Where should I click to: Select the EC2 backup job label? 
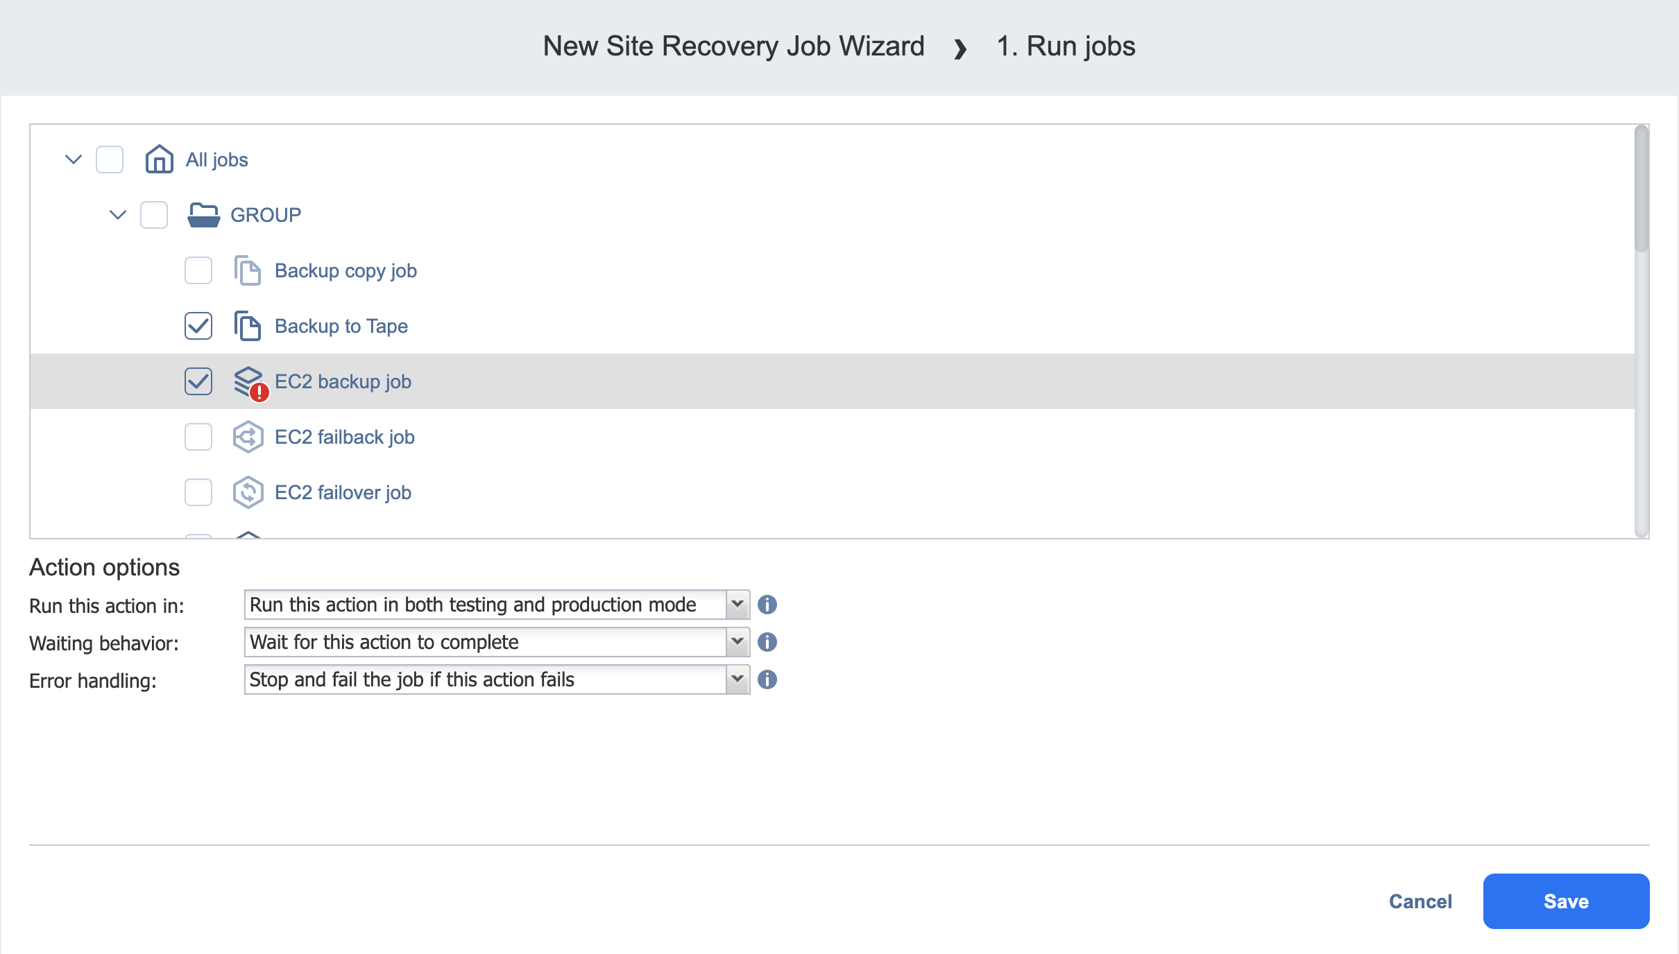point(343,381)
